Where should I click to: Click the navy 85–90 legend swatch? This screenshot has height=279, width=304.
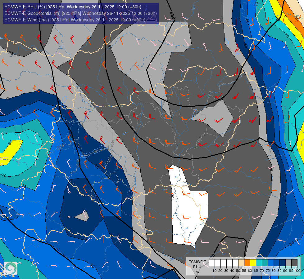pos(283,263)
